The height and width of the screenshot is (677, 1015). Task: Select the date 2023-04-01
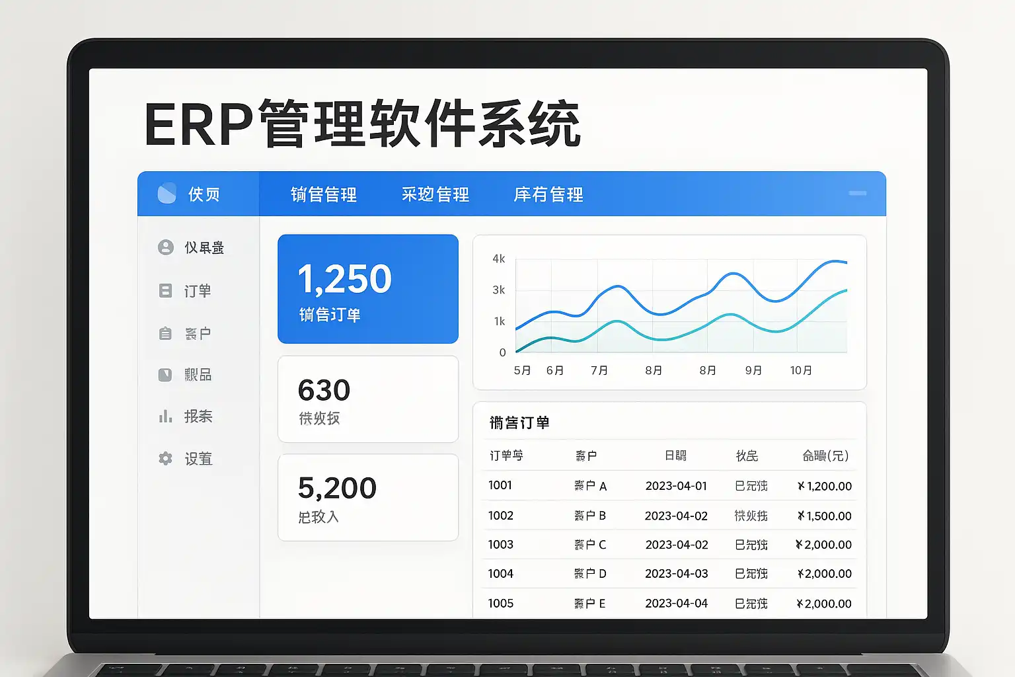pyautogui.click(x=676, y=486)
